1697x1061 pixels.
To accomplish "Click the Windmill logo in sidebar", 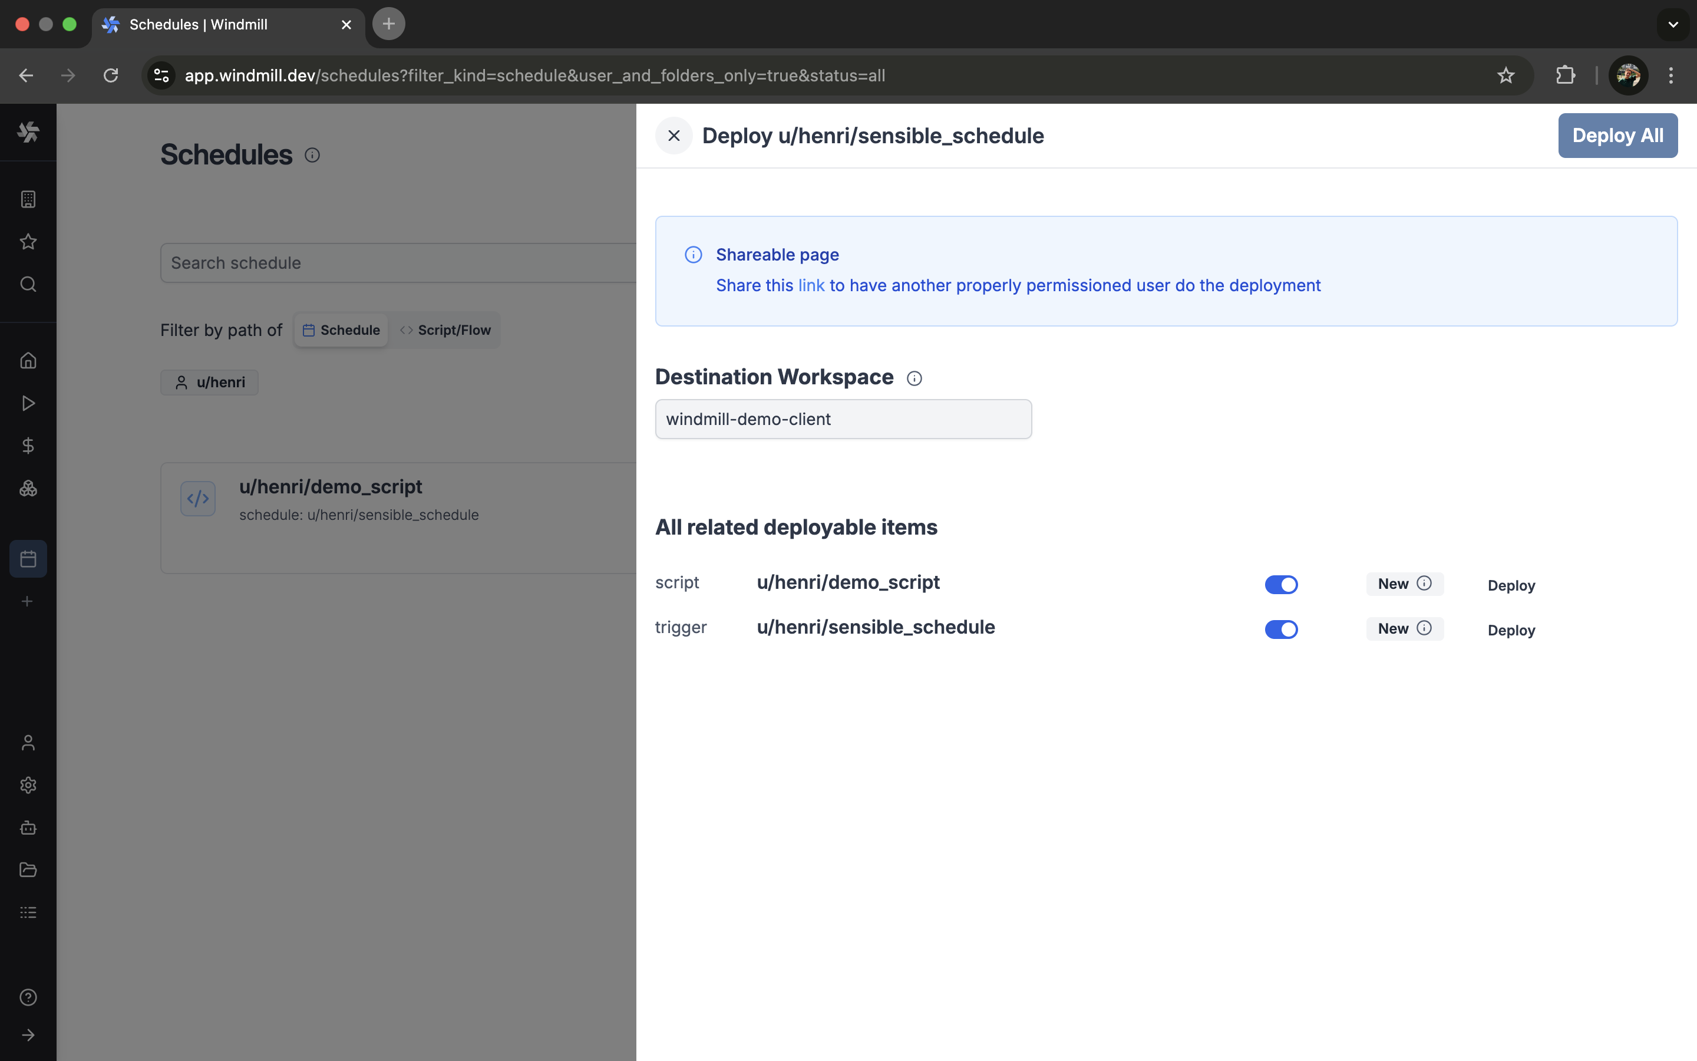I will pos(28,133).
